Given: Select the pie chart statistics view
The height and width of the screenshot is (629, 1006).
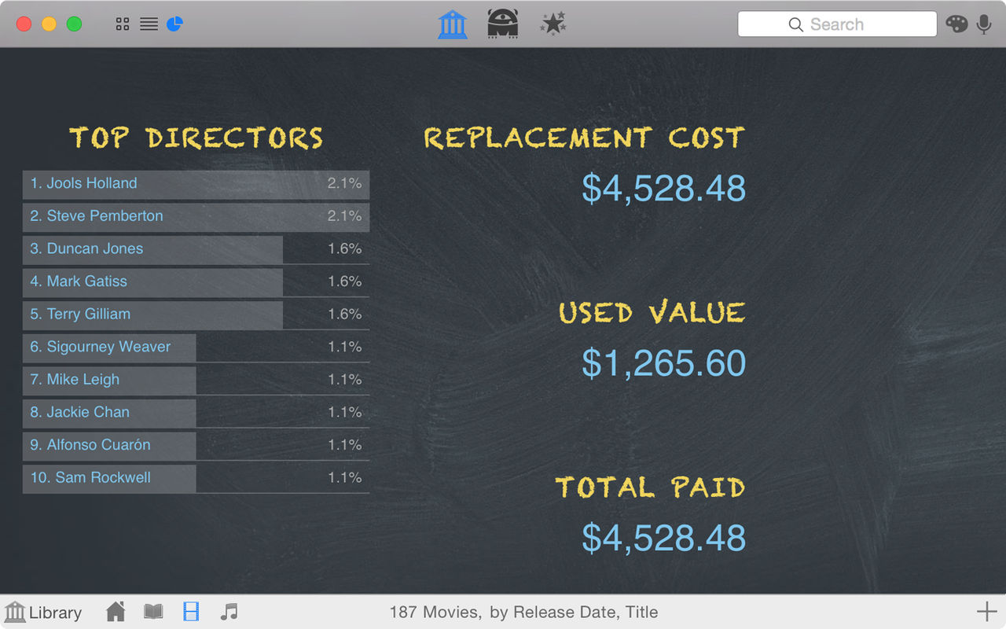Looking at the screenshot, I should pos(174,24).
